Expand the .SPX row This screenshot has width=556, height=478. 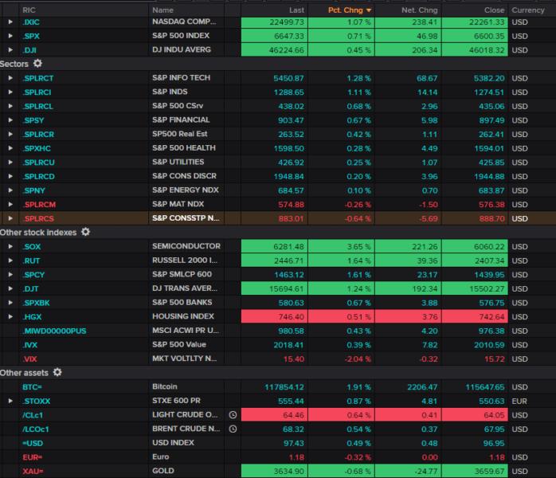click(10, 36)
